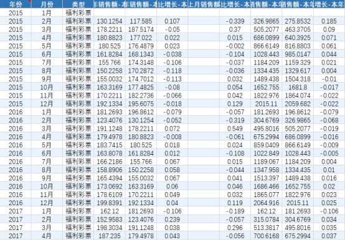Click cell showing 0.071
The image size is (345, 240).
pyautogui.click(x=329, y=38)
